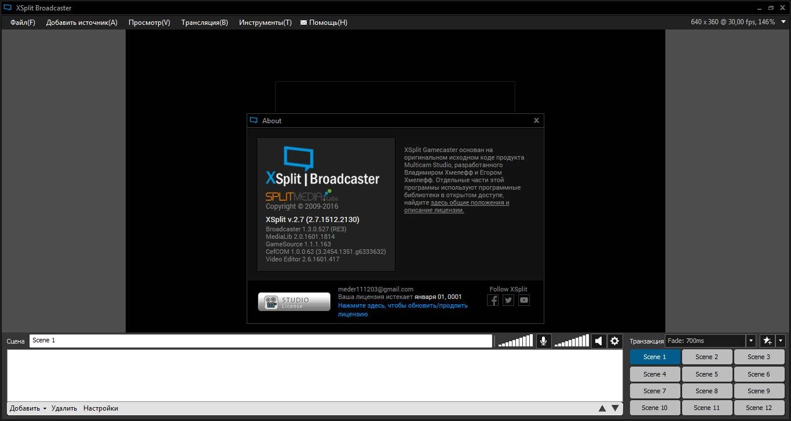Open the Добавить dropdown below source list
Image resolution: width=791 pixels, height=421 pixels.
pos(28,408)
